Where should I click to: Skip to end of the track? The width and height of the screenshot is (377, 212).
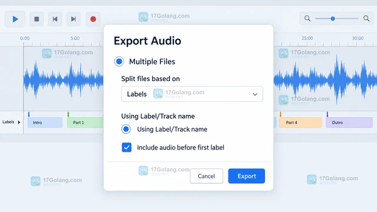[74, 19]
